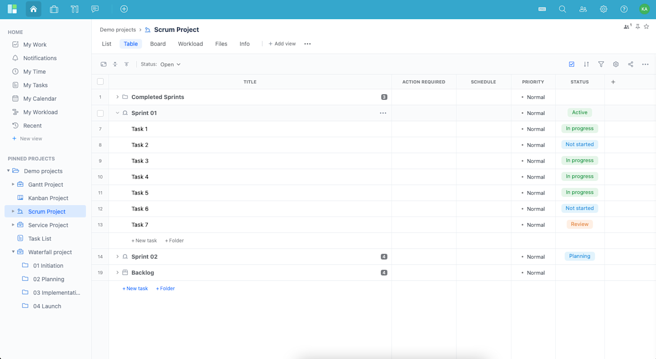Collapse Waterfall project in sidebar tree
Viewport: 656px width, 359px height.
point(13,252)
